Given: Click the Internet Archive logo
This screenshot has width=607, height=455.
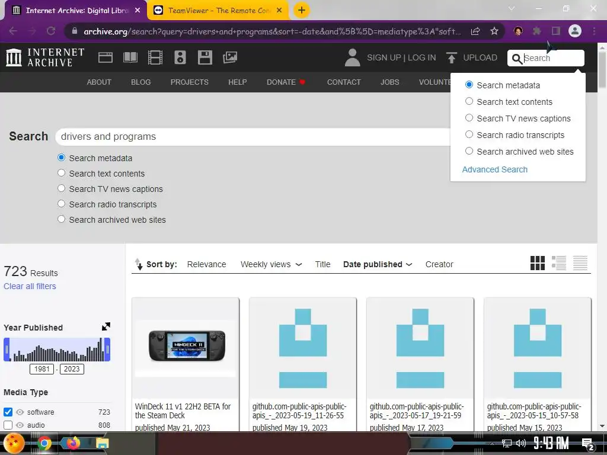Looking at the screenshot, I should pyautogui.click(x=45, y=57).
